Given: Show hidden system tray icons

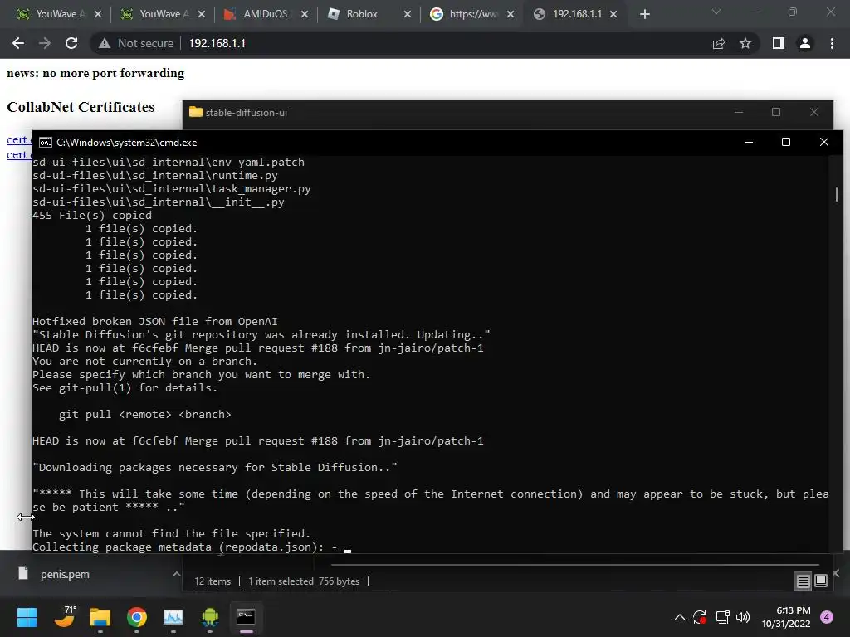Looking at the screenshot, I should coord(679,617).
